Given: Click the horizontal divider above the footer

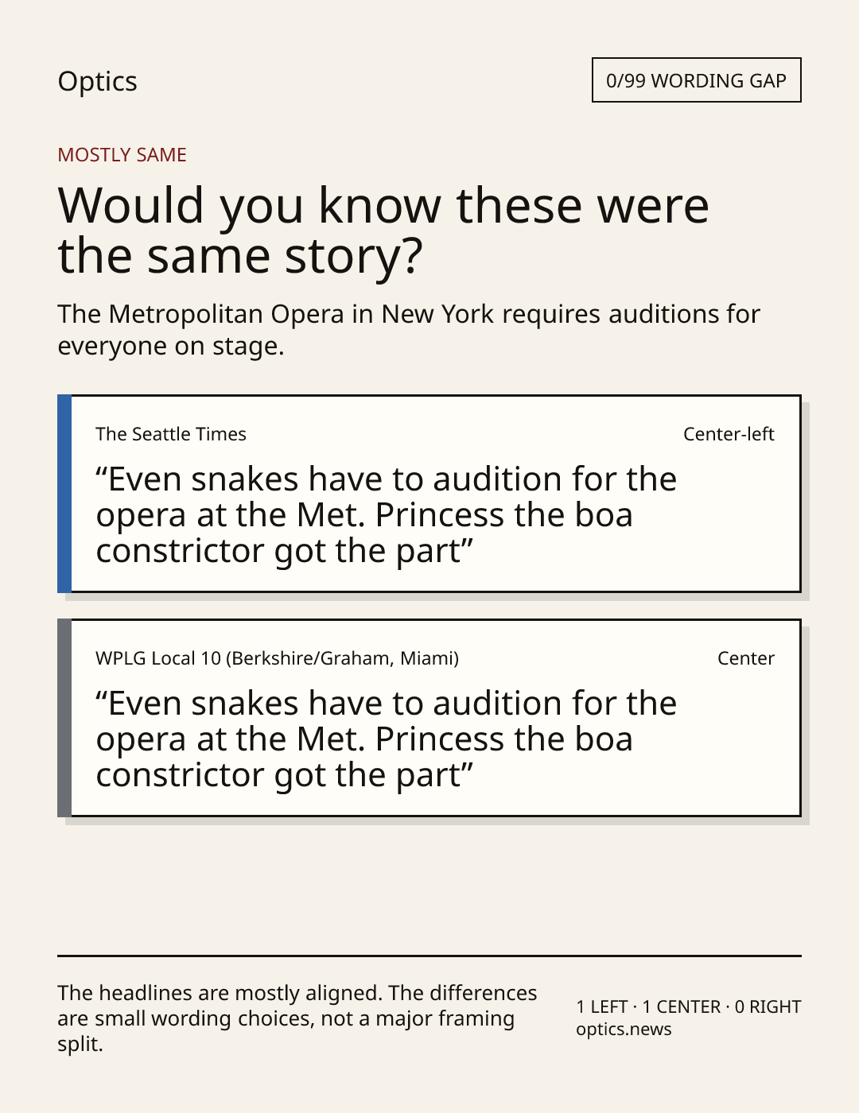Looking at the screenshot, I should (429, 956).
